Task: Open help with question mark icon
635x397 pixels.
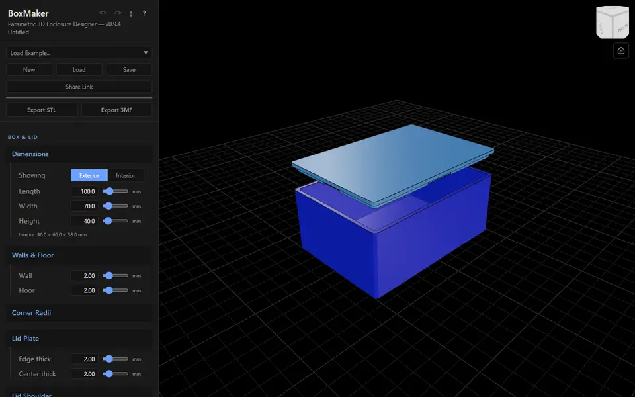Action: (144, 13)
